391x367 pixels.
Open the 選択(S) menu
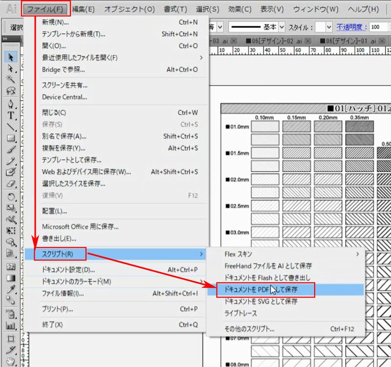point(207,9)
